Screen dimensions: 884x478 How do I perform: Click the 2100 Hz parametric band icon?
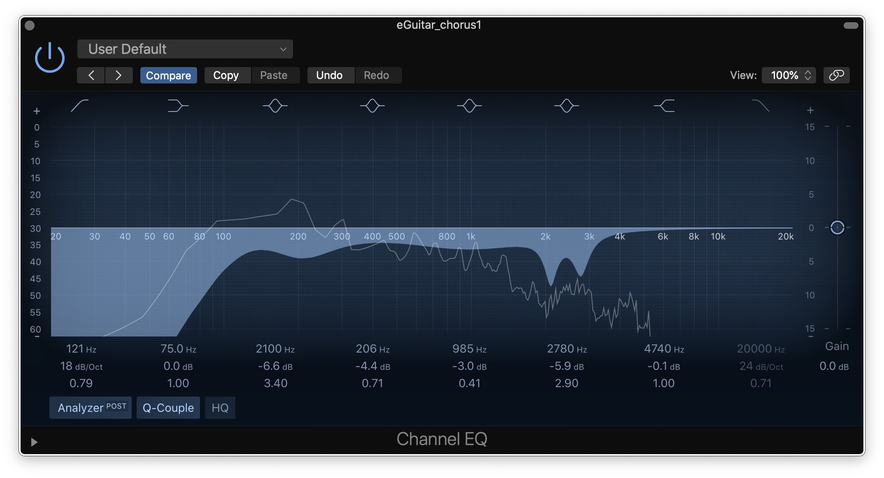click(x=275, y=106)
